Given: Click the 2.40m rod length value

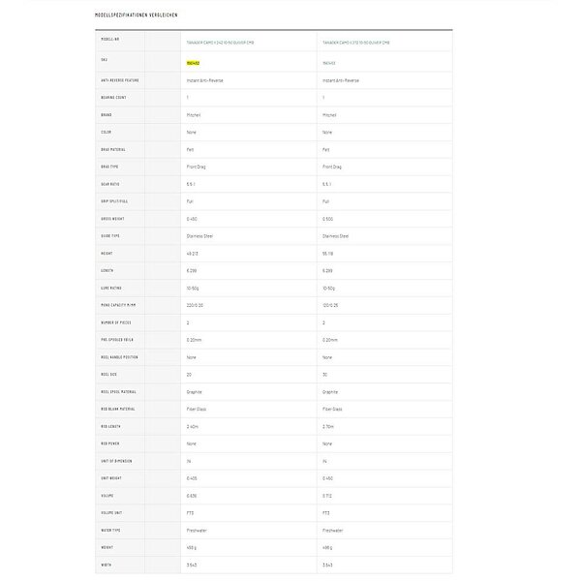Looking at the screenshot, I should [192, 427].
